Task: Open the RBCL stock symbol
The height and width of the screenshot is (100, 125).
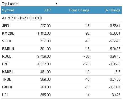Action: pos(7,56)
